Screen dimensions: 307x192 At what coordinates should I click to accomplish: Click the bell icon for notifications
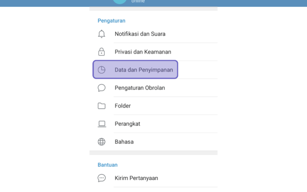click(x=101, y=34)
